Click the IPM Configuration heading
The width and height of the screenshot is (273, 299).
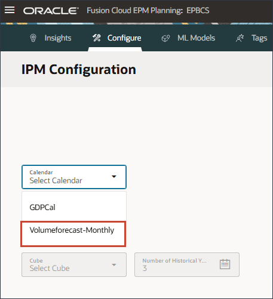point(79,69)
